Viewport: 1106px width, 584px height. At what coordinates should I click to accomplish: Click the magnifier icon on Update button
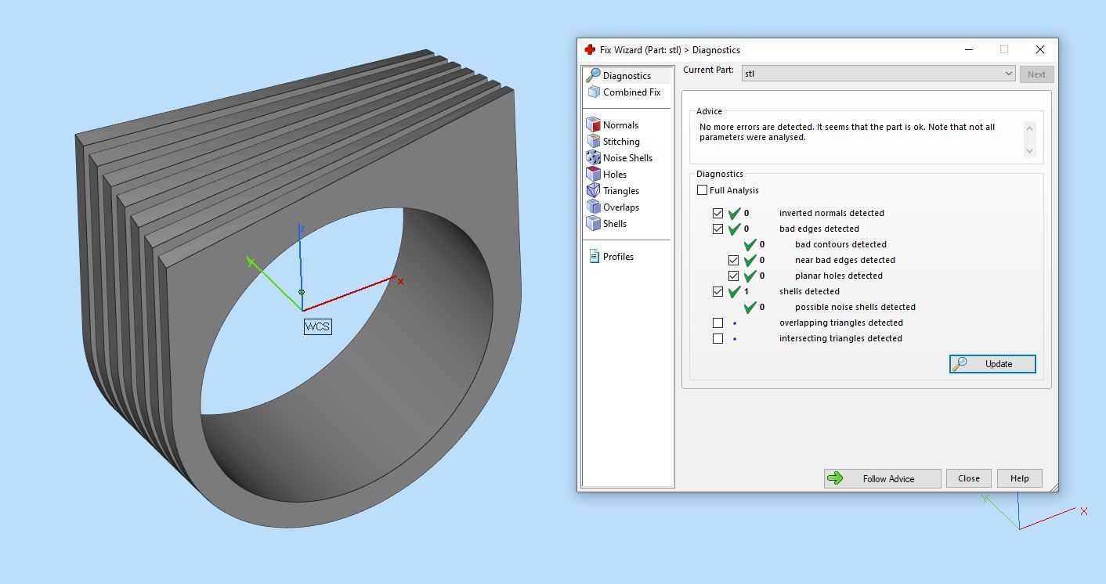(960, 363)
